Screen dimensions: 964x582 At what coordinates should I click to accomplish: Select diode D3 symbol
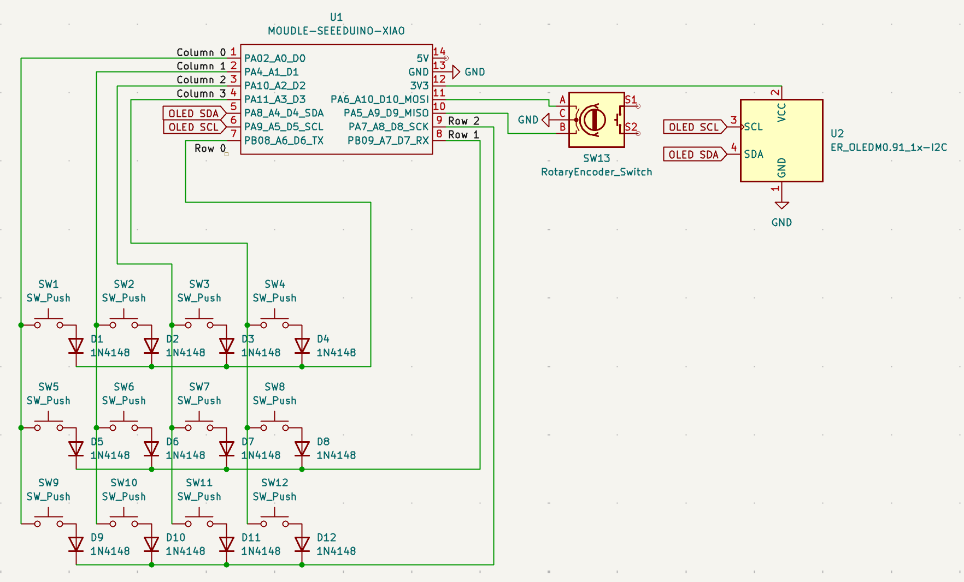[227, 346]
